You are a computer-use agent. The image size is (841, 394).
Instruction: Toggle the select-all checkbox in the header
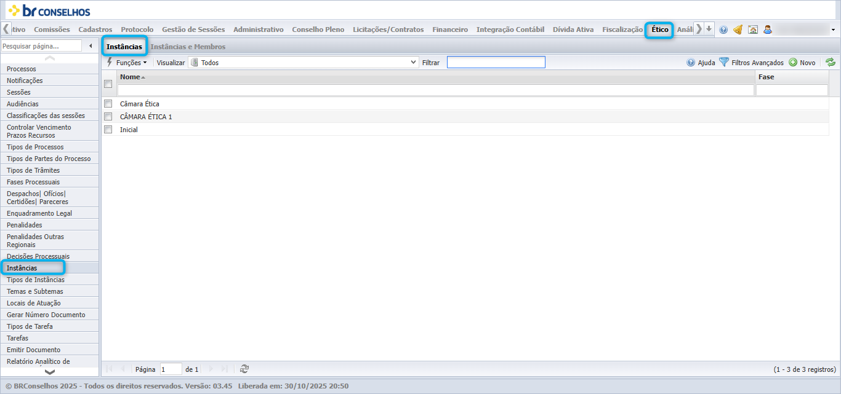pyautogui.click(x=108, y=84)
